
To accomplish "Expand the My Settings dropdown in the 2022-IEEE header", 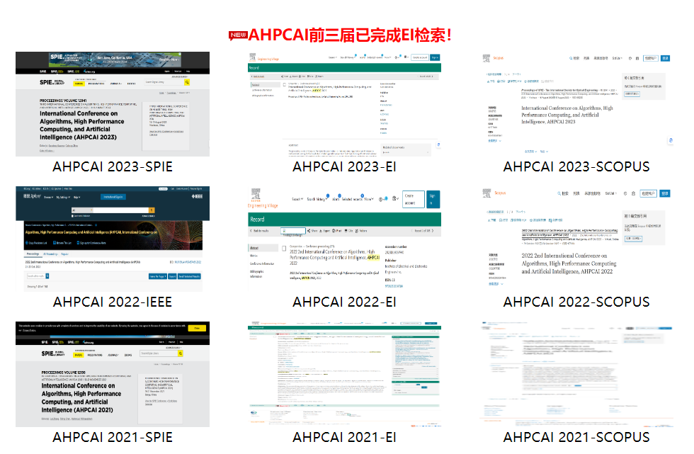I will pos(63,198).
